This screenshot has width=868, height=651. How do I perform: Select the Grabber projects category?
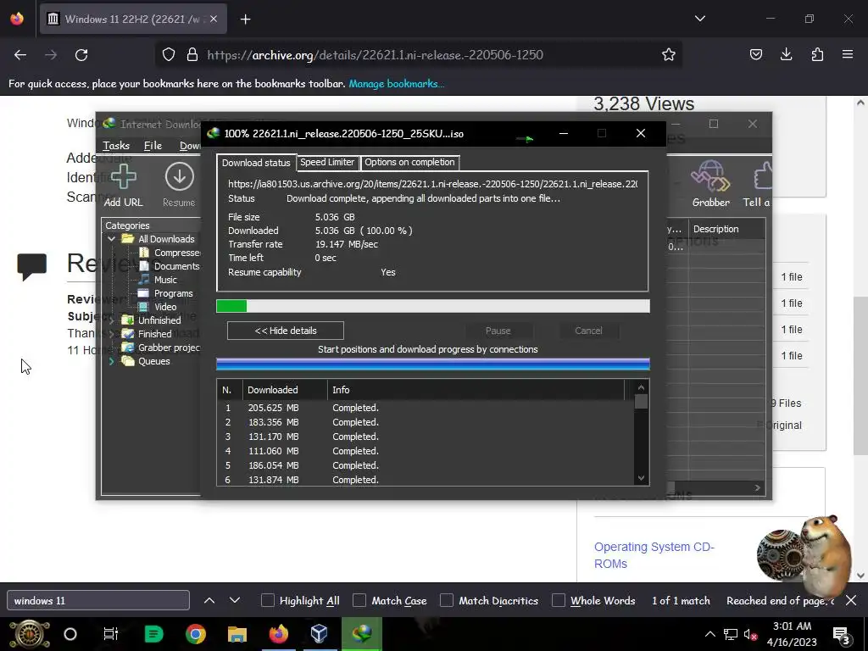[x=169, y=348]
